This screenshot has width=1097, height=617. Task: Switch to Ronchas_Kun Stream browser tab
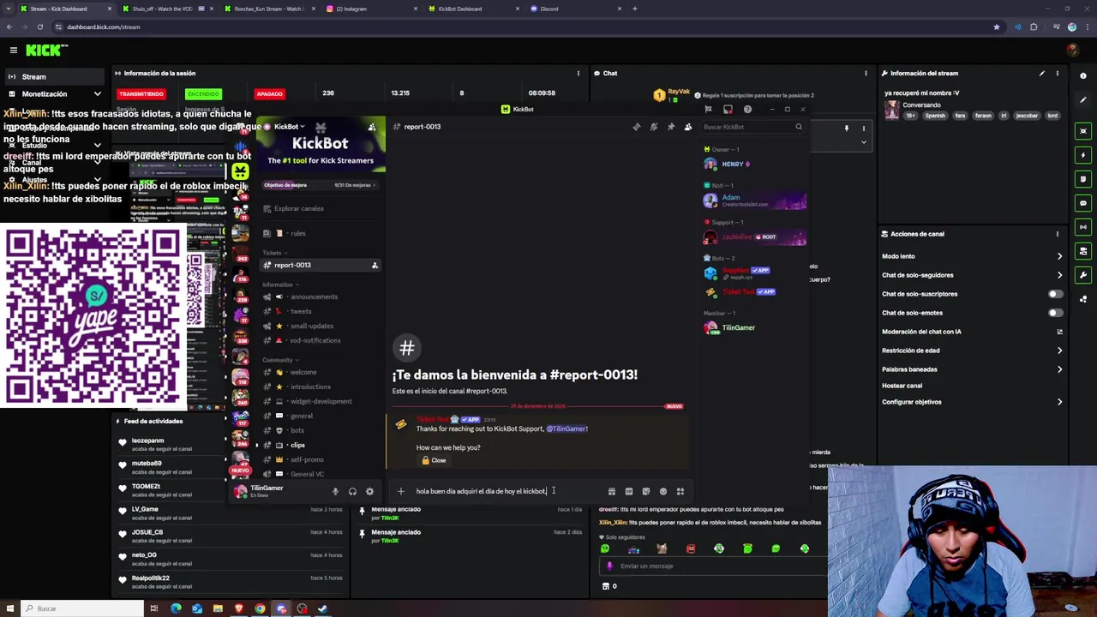268,9
